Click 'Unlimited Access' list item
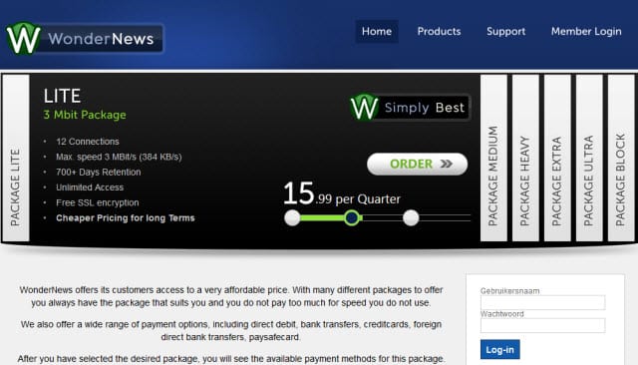This screenshot has width=638, height=365. 90,187
